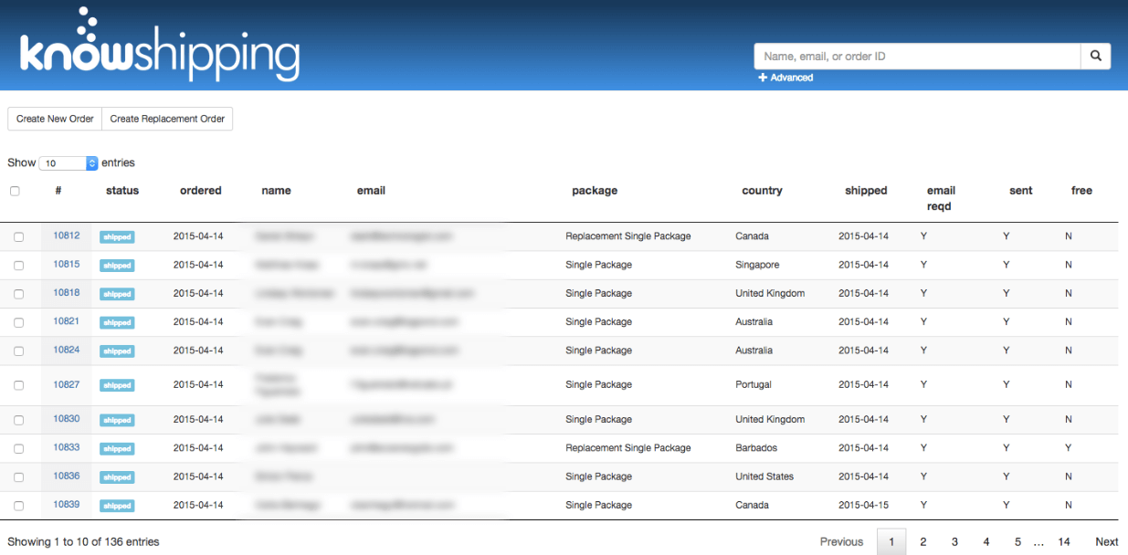The height and width of the screenshot is (555, 1128).
Task: Go to page 2 of results
Action: [923, 541]
